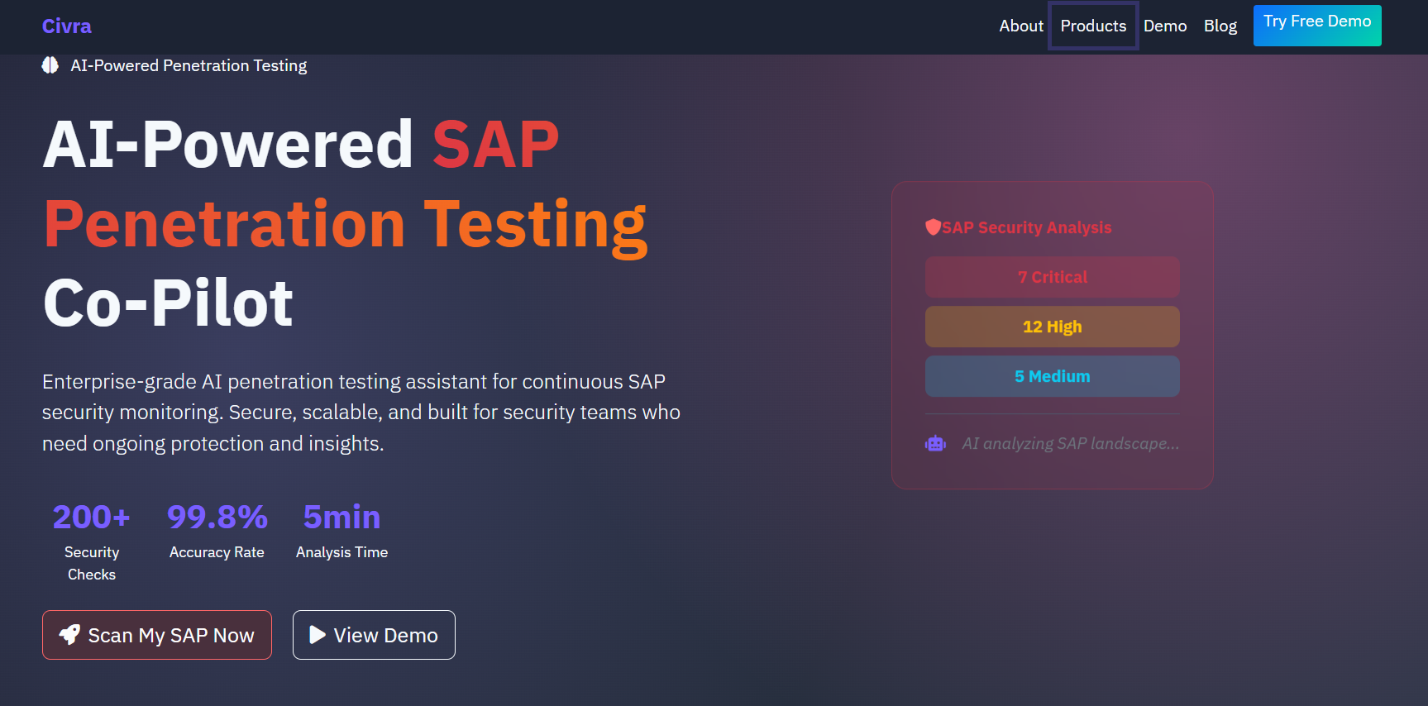This screenshot has width=1428, height=706.
Task: Click the brain icon beside AI-Powered Penetration Testing
Action: coord(50,65)
